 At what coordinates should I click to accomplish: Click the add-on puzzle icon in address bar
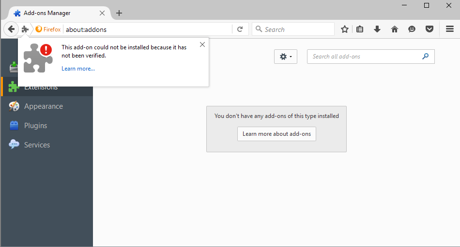pyautogui.click(x=25, y=29)
